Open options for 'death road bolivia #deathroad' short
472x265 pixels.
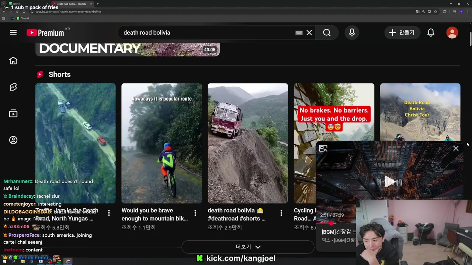point(281,213)
